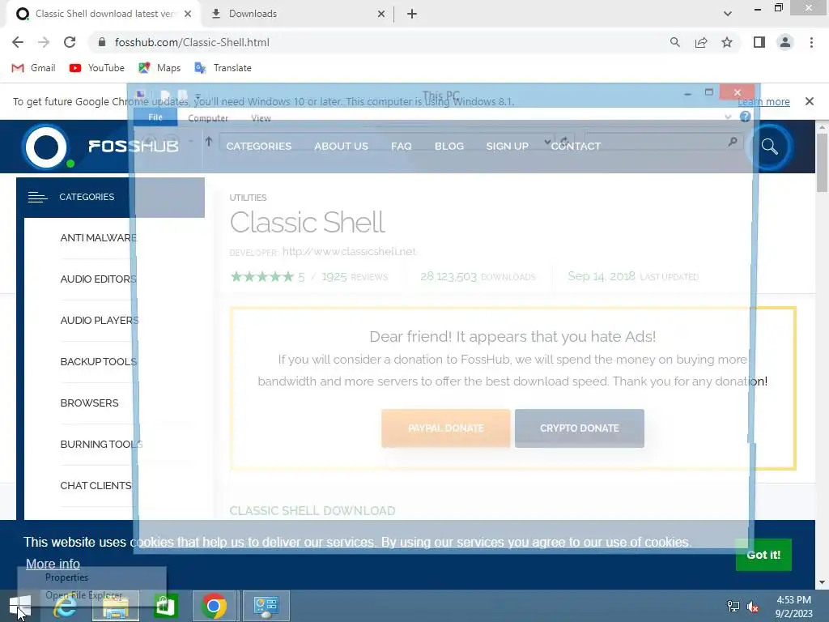Click Help icon in This PC window
Viewport: 829px width, 622px height.
[745, 117]
